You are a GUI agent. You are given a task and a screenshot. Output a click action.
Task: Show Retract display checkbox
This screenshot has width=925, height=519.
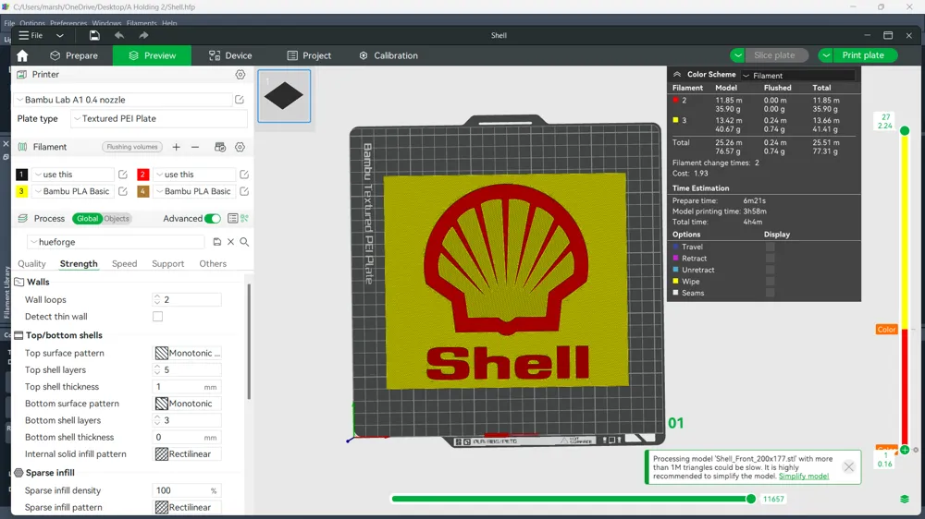(x=770, y=259)
